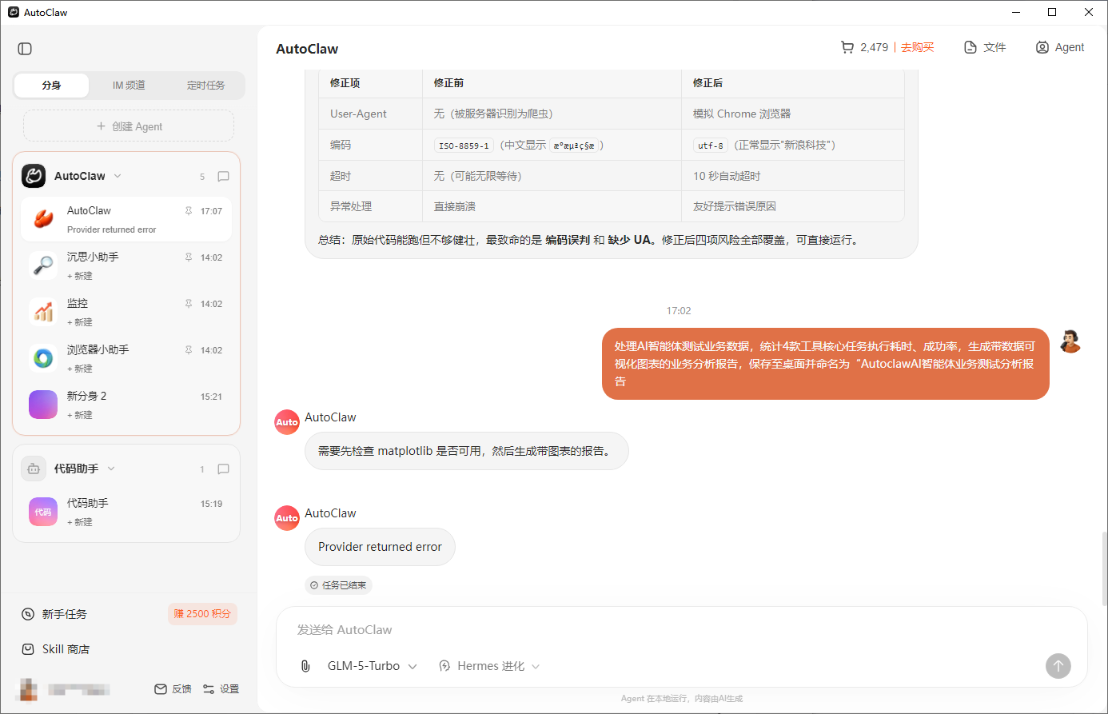Click the 直接崩溃 table cell
Image resolution: width=1108 pixels, height=714 pixels.
552,206
